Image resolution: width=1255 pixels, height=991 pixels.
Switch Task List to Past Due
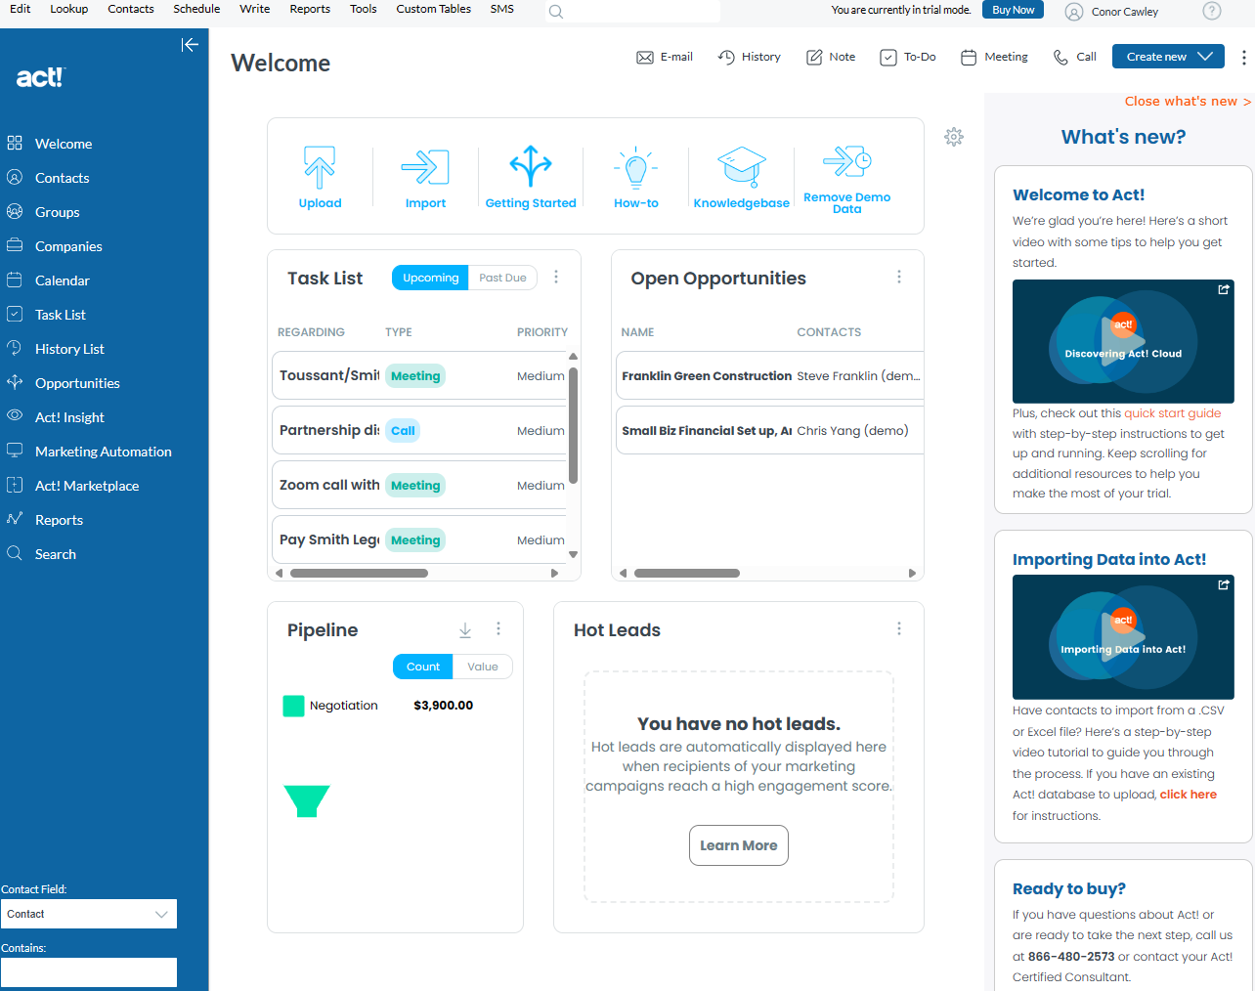pos(502,278)
